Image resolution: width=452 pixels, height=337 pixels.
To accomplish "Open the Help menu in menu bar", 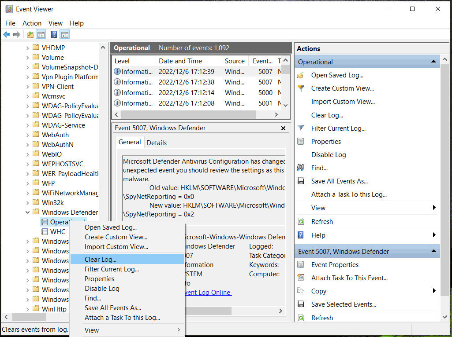I will 77,23.
